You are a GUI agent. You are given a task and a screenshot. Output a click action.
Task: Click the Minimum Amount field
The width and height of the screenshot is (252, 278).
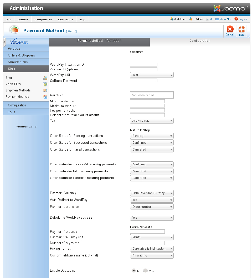point(147,101)
